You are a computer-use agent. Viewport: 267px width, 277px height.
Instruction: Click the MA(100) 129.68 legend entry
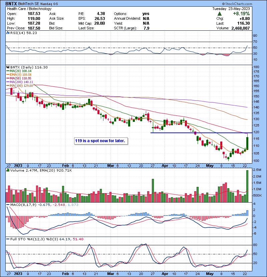20,86
